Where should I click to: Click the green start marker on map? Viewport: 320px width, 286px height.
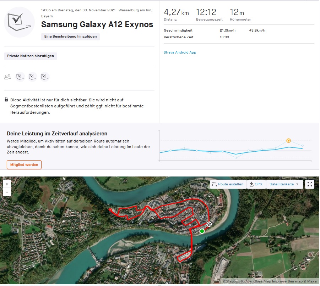202,231
